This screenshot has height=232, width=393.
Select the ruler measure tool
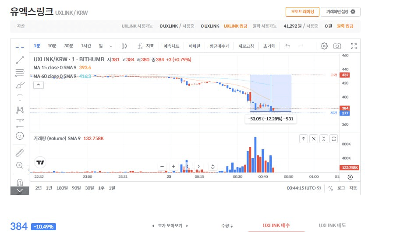point(20,153)
